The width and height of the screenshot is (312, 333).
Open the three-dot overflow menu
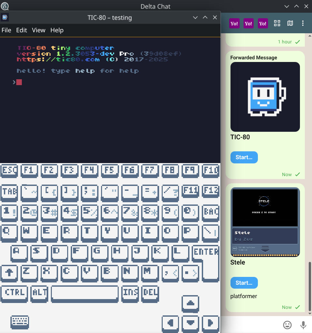303,23
